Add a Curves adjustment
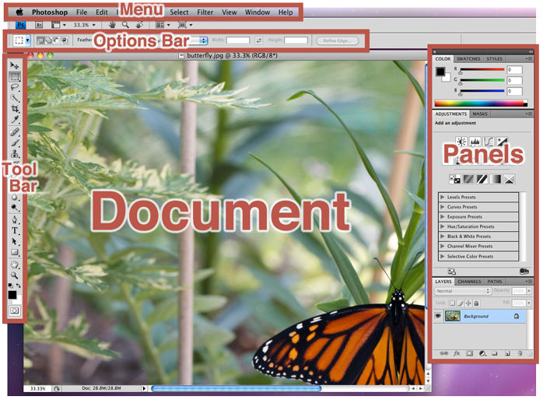 [x=489, y=142]
